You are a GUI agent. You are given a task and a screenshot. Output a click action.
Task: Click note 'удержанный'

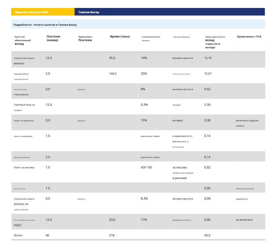(x=242, y=199)
